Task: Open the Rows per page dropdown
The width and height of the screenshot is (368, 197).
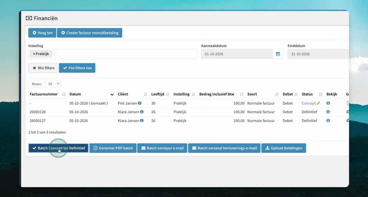Action: coord(53,84)
